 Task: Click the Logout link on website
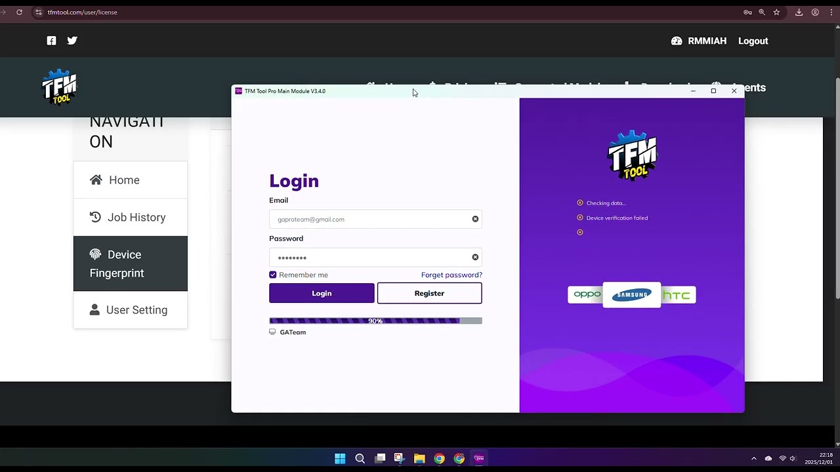(x=753, y=41)
